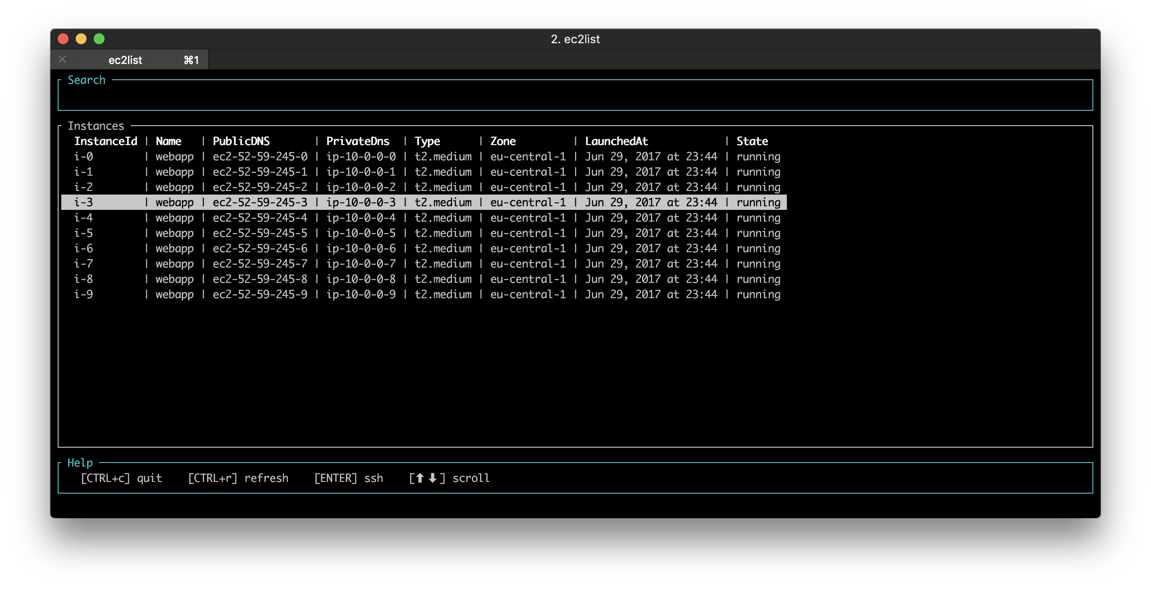Click the red close window button

(63, 39)
